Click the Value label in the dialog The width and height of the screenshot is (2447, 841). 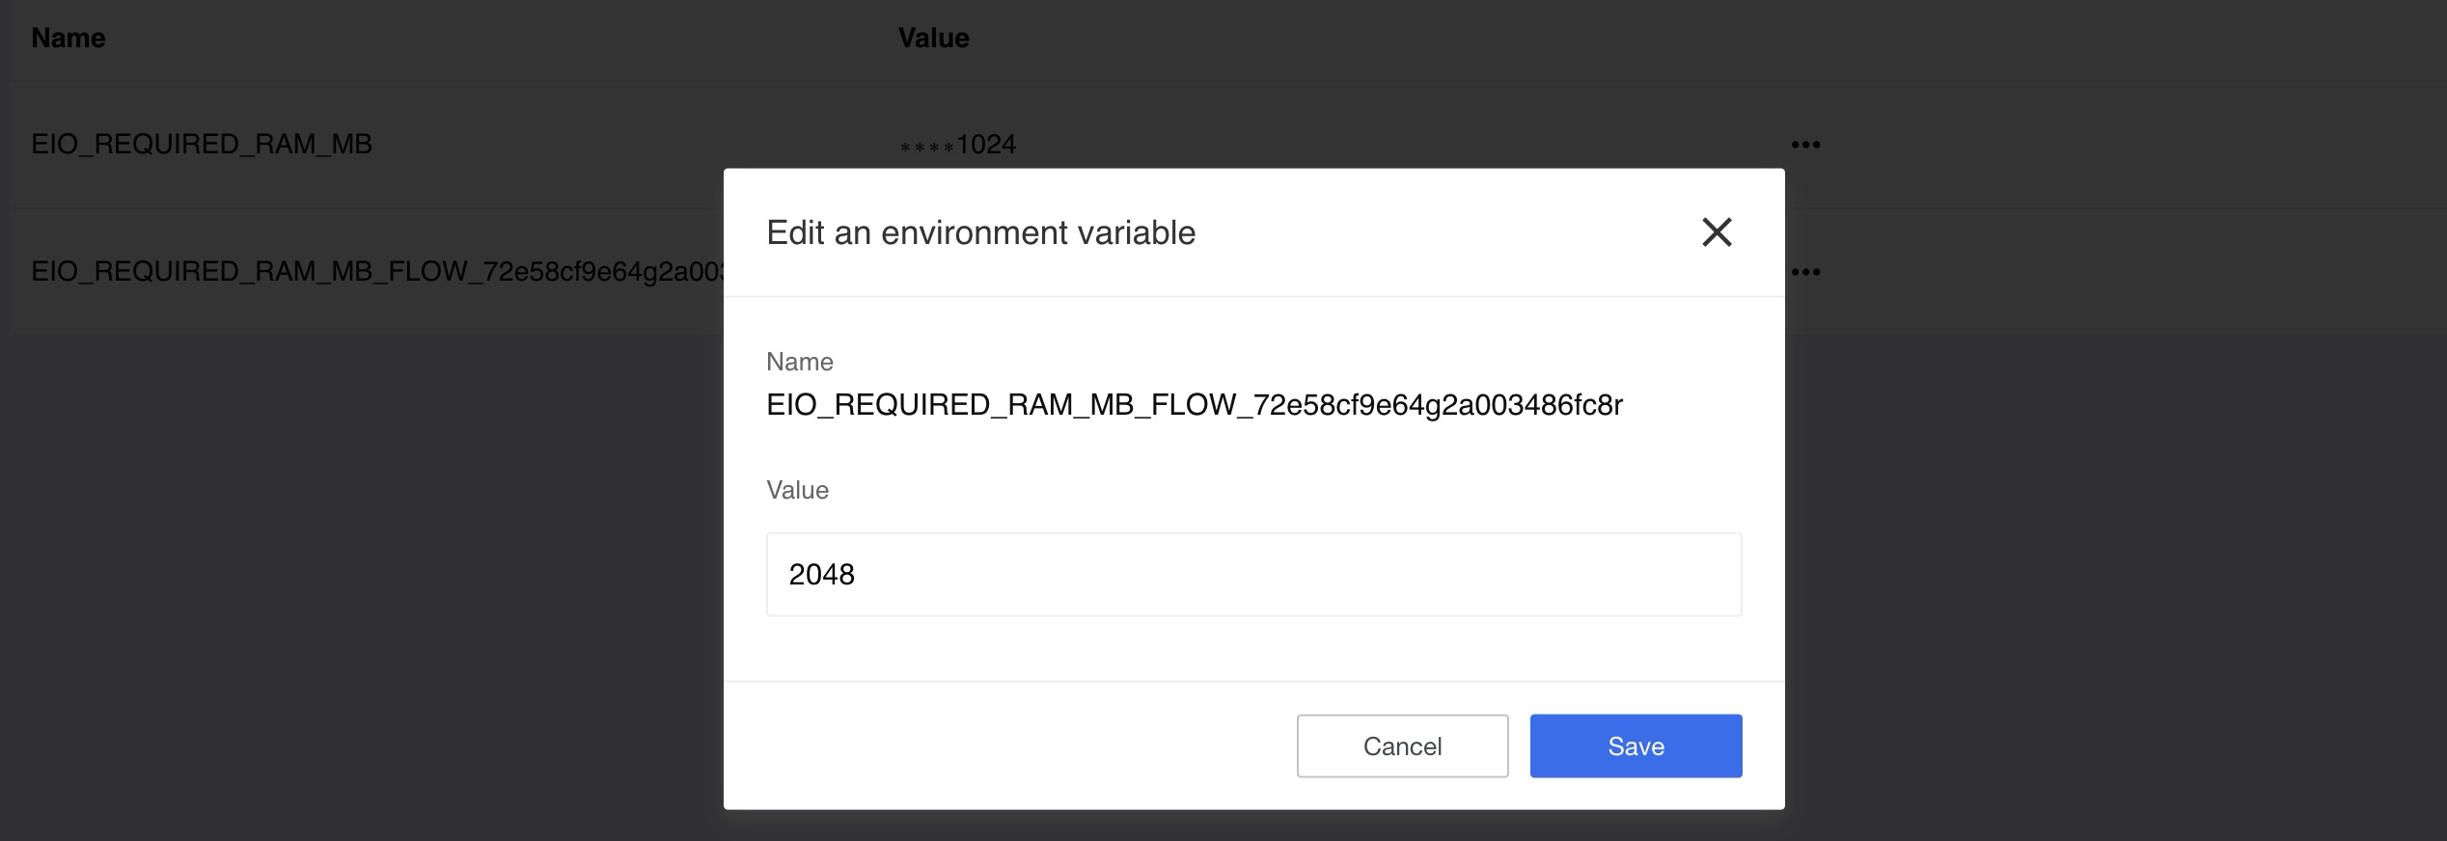[797, 490]
